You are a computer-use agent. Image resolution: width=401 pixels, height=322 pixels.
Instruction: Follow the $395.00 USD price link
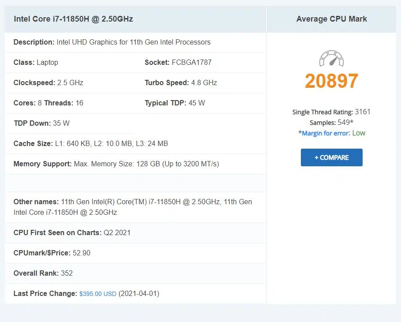[98, 294]
